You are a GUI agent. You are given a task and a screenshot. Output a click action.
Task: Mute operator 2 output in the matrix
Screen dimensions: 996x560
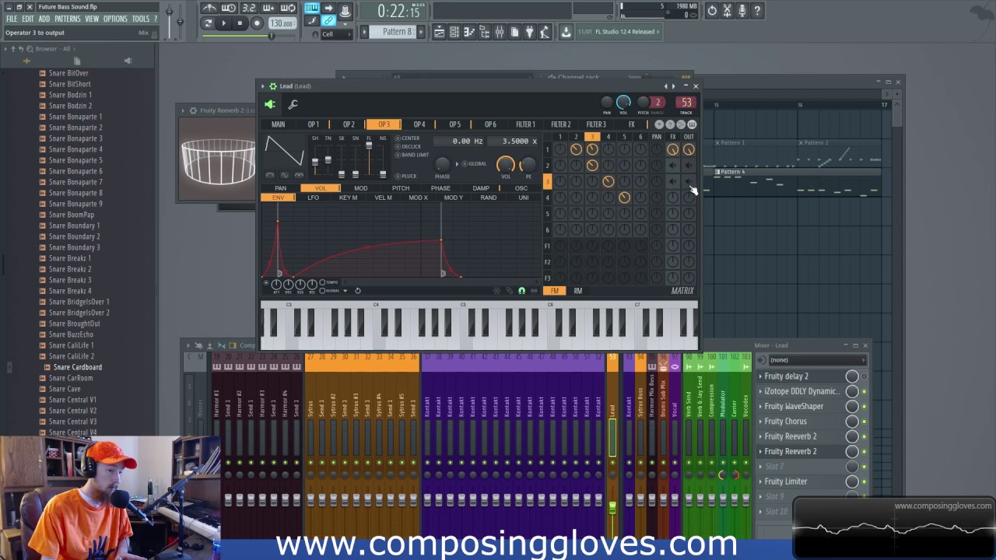(689, 165)
